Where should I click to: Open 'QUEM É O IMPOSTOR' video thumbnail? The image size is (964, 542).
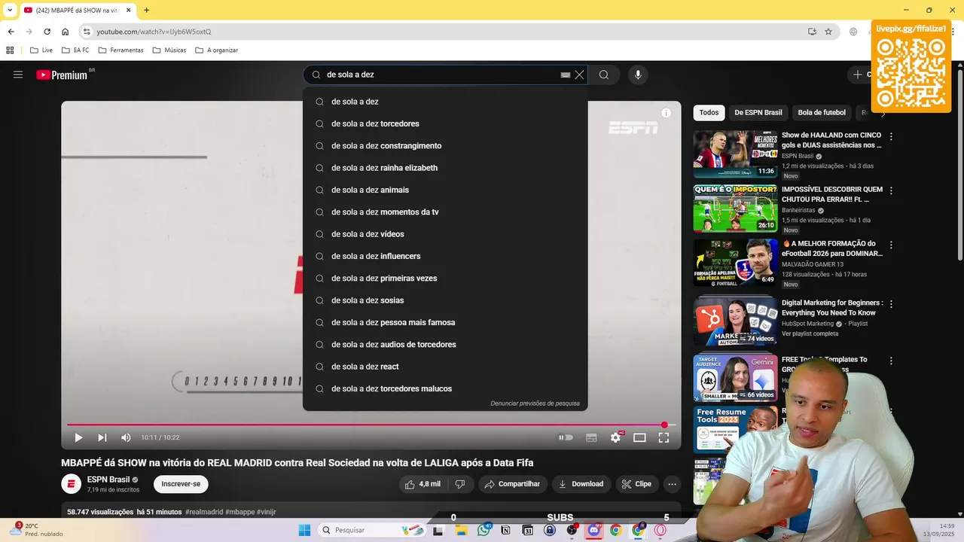pyautogui.click(x=735, y=209)
